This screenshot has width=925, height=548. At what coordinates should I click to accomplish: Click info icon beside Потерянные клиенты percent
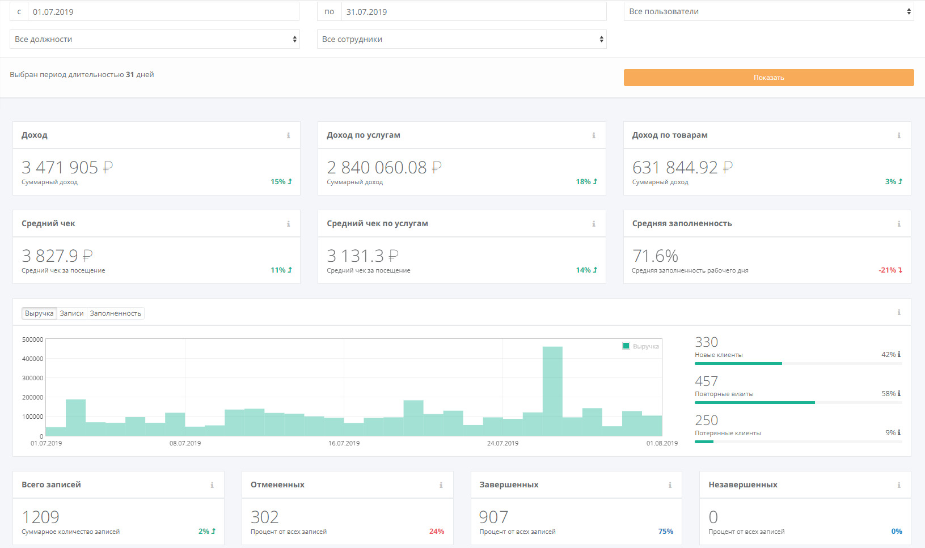[x=899, y=433]
